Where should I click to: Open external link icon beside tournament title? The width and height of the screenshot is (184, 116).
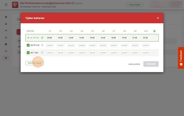[73, 3]
